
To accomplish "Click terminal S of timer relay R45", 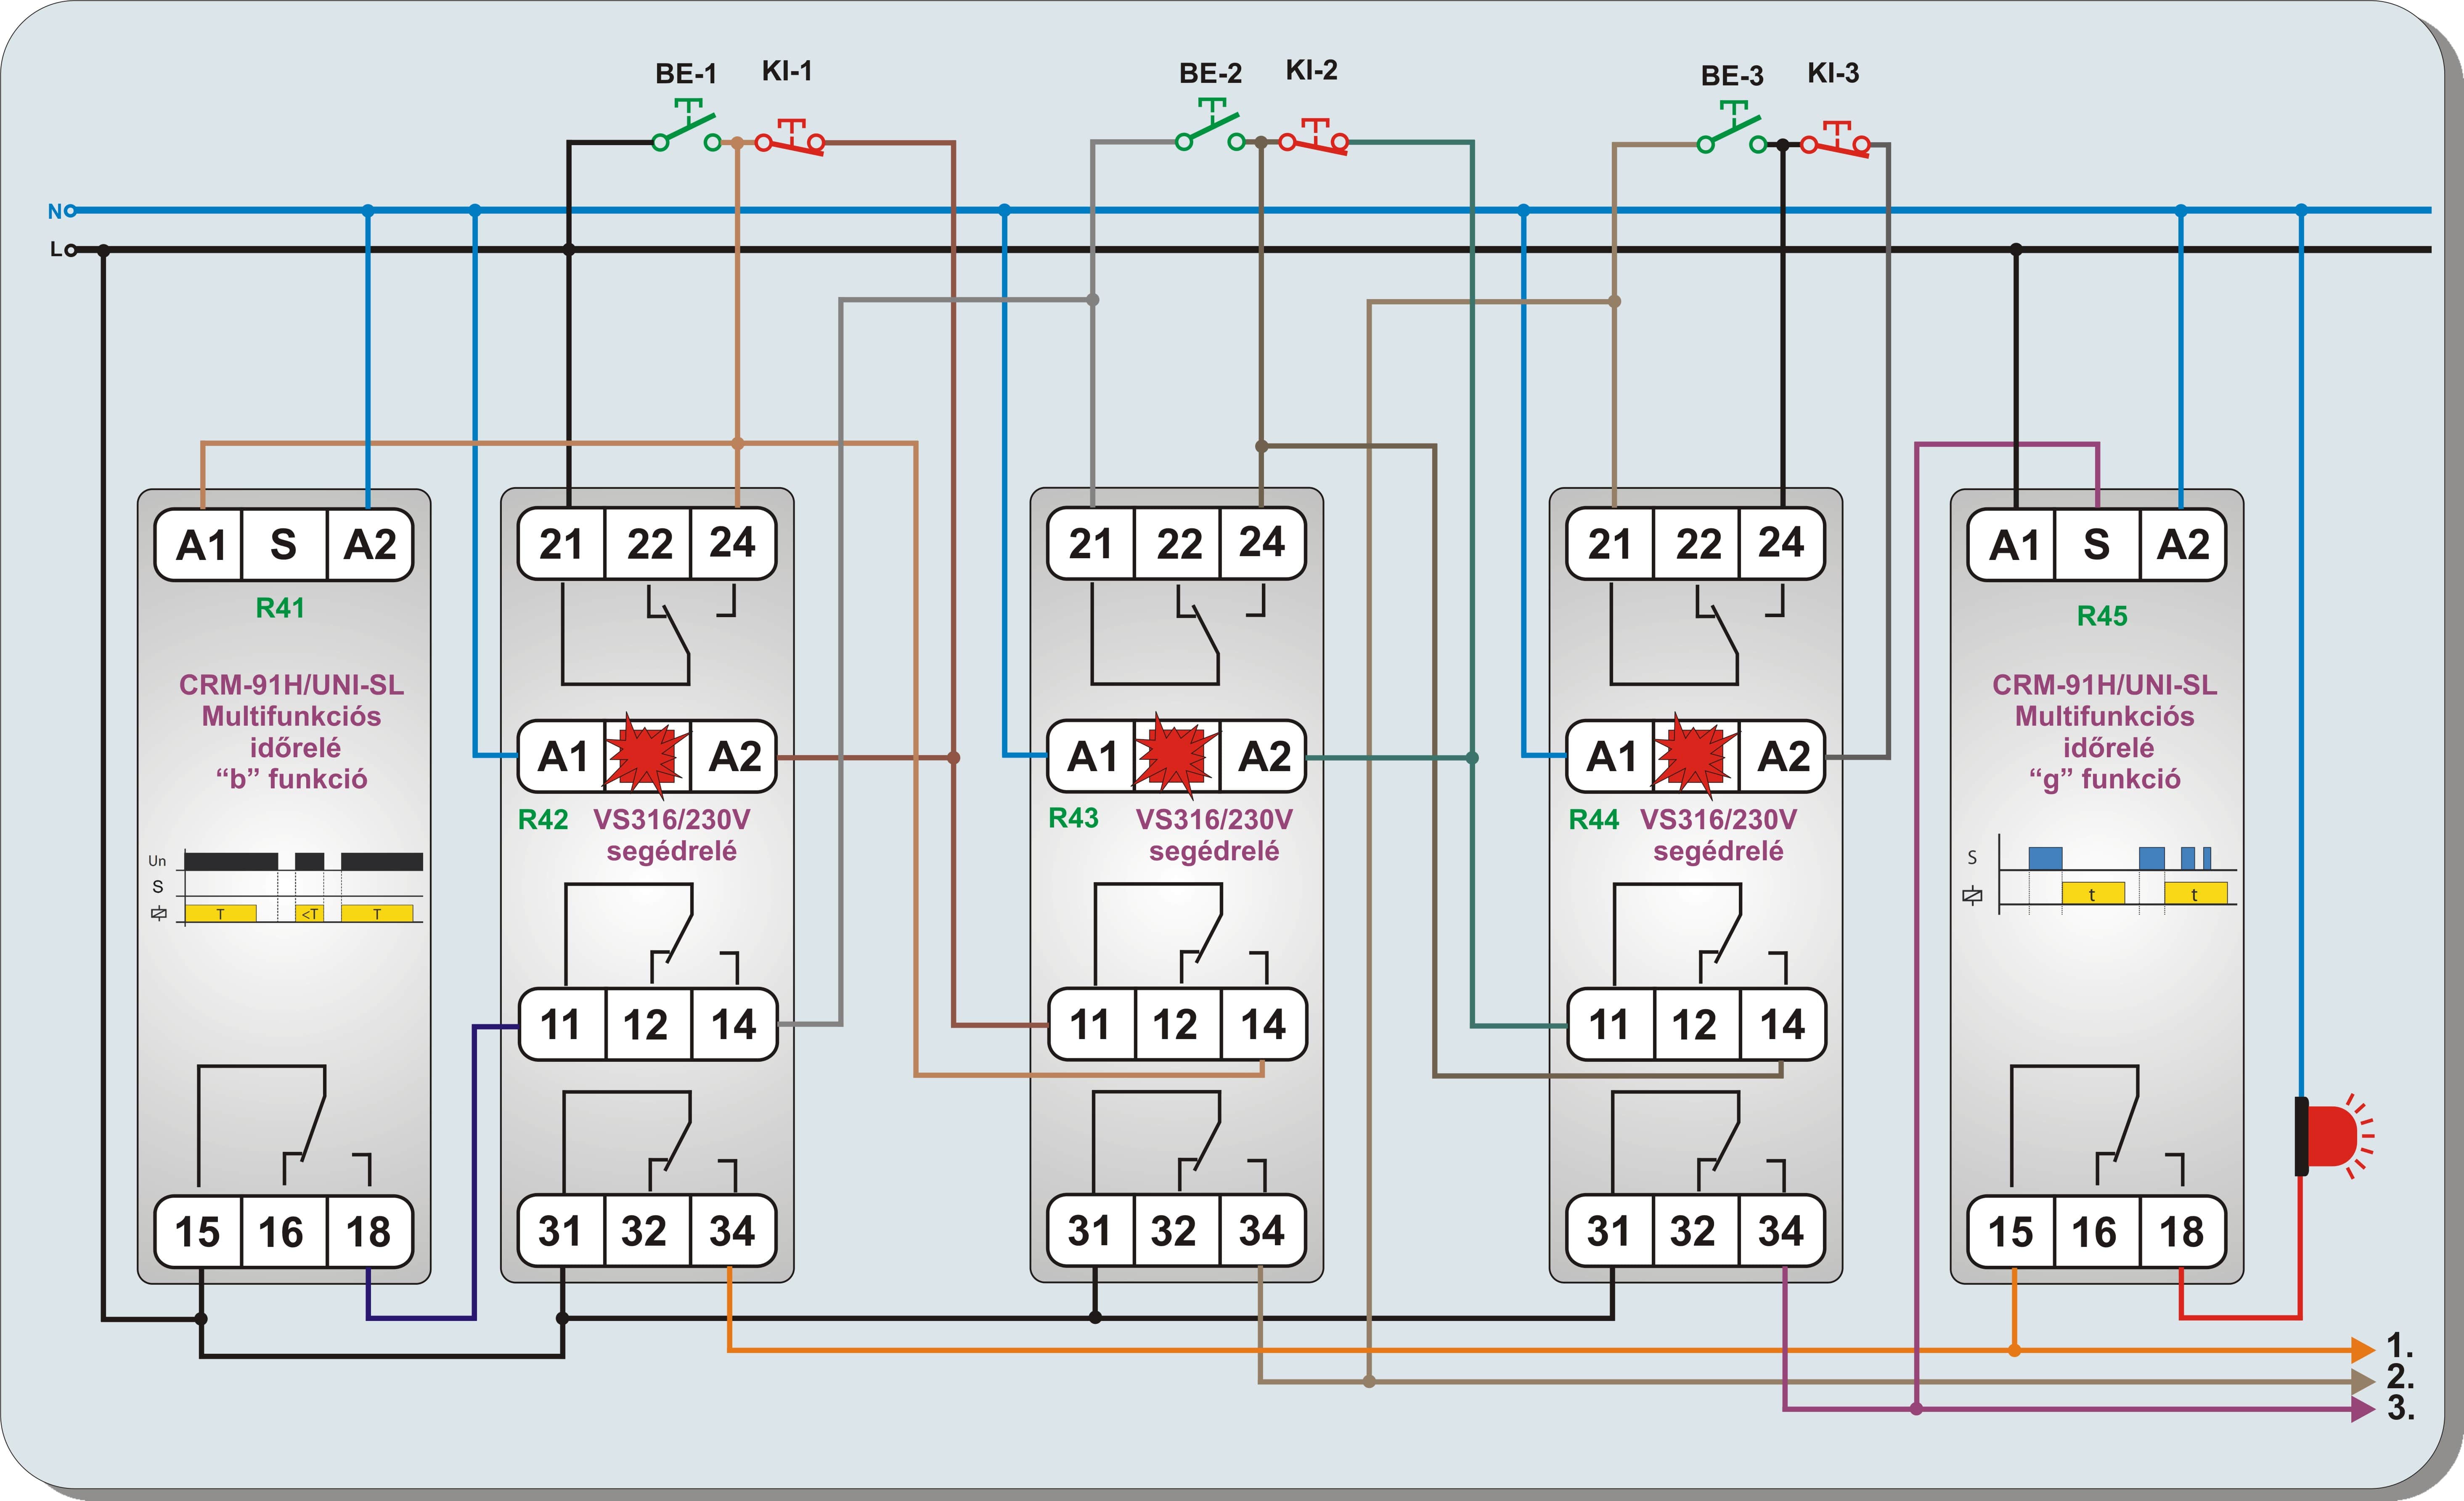I will 2097,545.
